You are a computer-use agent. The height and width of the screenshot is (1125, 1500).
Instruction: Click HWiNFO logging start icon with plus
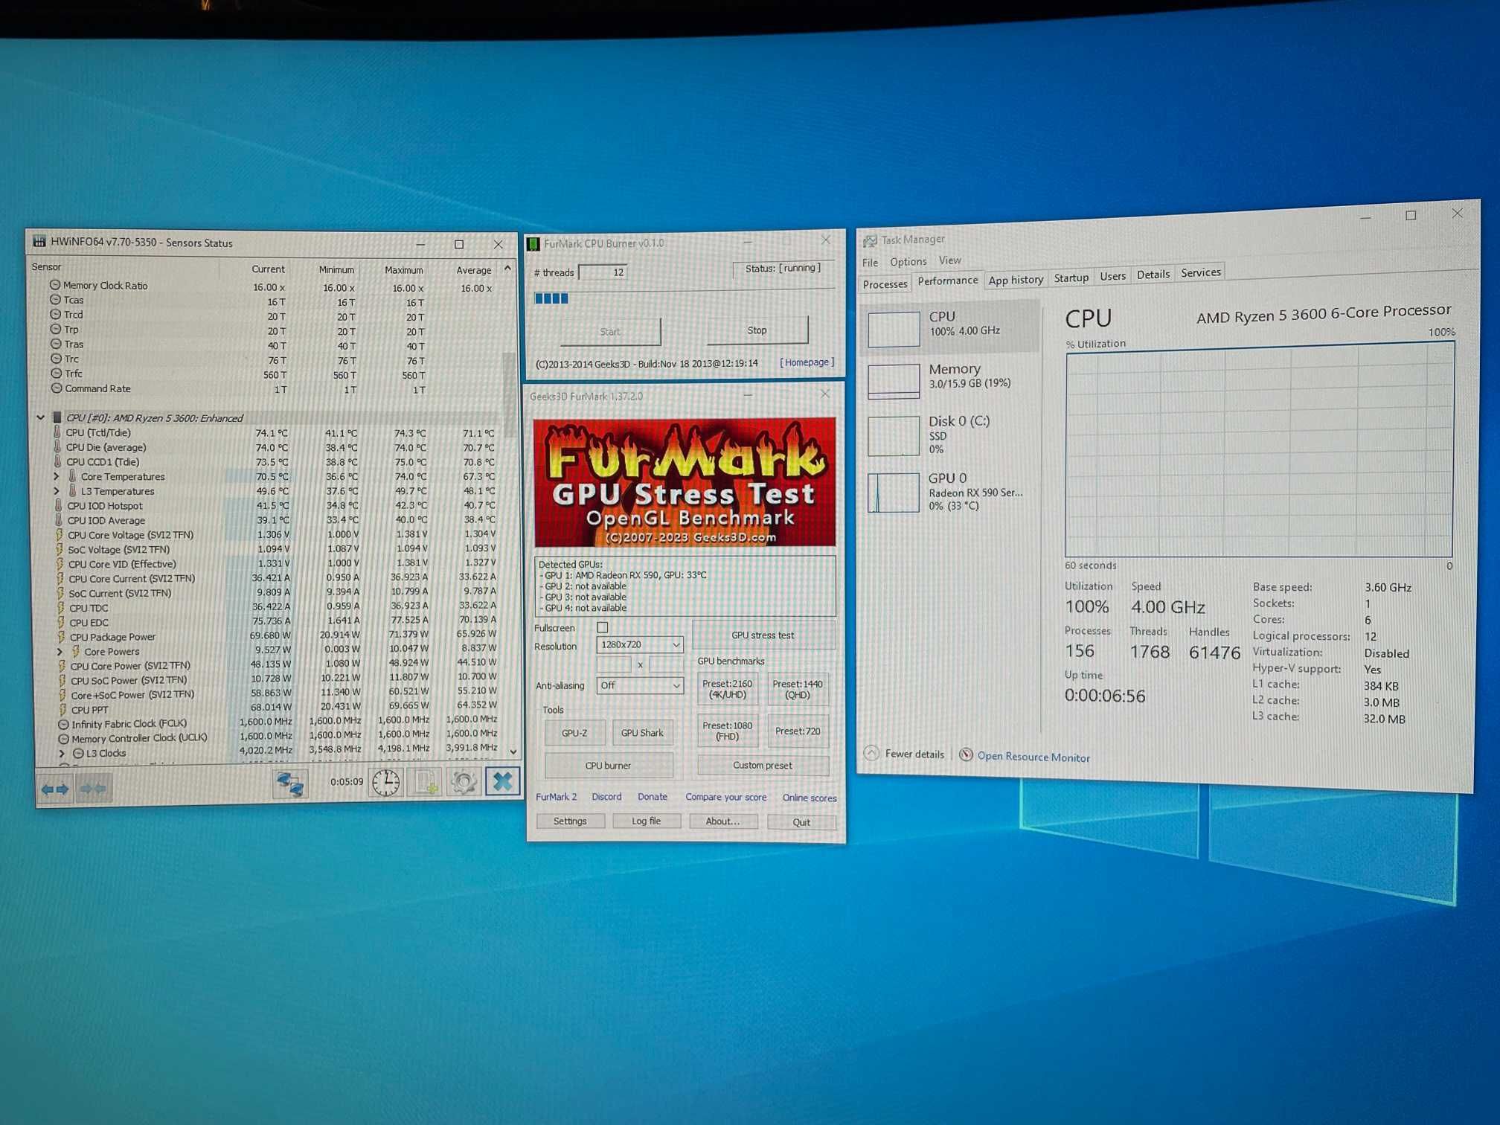click(x=426, y=782)
